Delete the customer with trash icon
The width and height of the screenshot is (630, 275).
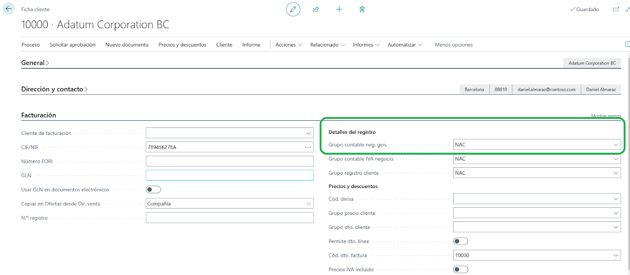point(362,9)
